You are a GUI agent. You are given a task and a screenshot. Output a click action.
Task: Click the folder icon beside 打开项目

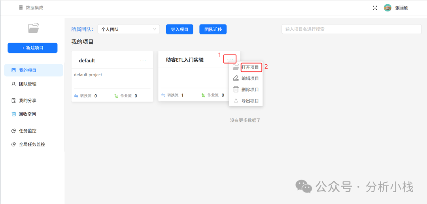236,67
